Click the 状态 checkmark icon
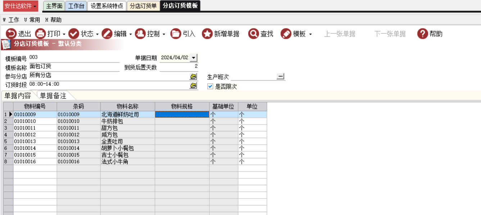The image size is (481, 215). (74, 34)
